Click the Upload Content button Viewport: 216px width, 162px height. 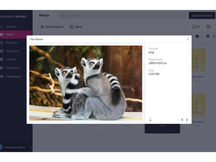coord(202,15)
